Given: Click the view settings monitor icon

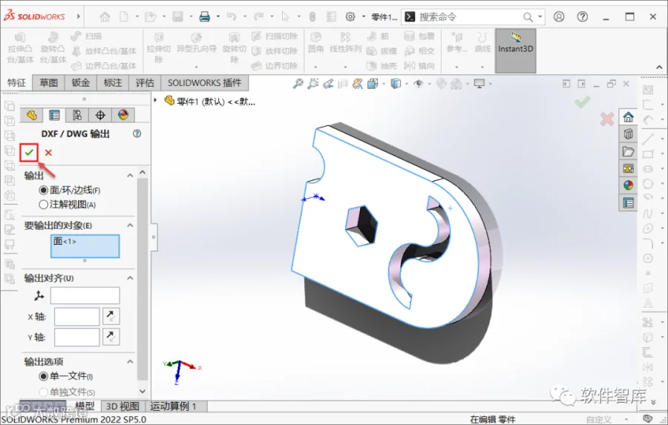Looking at the screenshot, I should coord(479,84).
